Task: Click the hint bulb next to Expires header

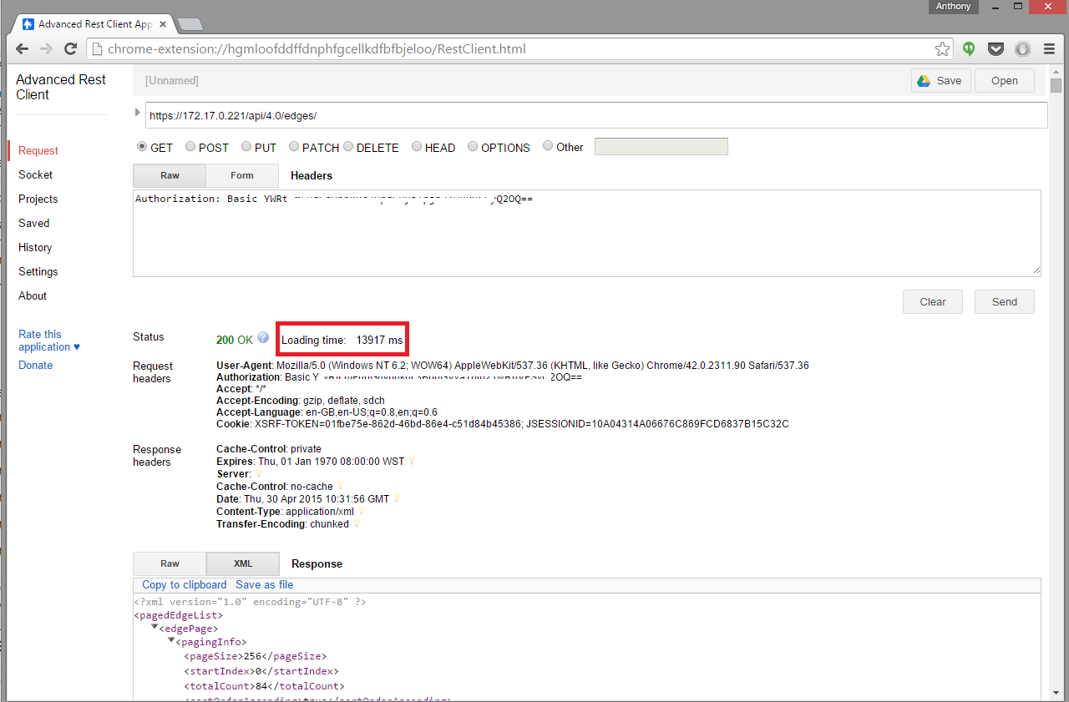Action: 410,461
